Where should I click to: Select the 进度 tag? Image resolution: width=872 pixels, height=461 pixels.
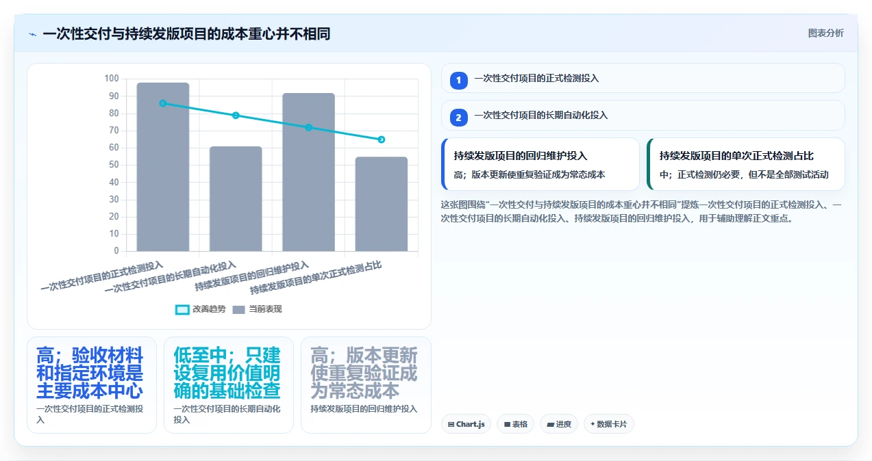(559, 424)
